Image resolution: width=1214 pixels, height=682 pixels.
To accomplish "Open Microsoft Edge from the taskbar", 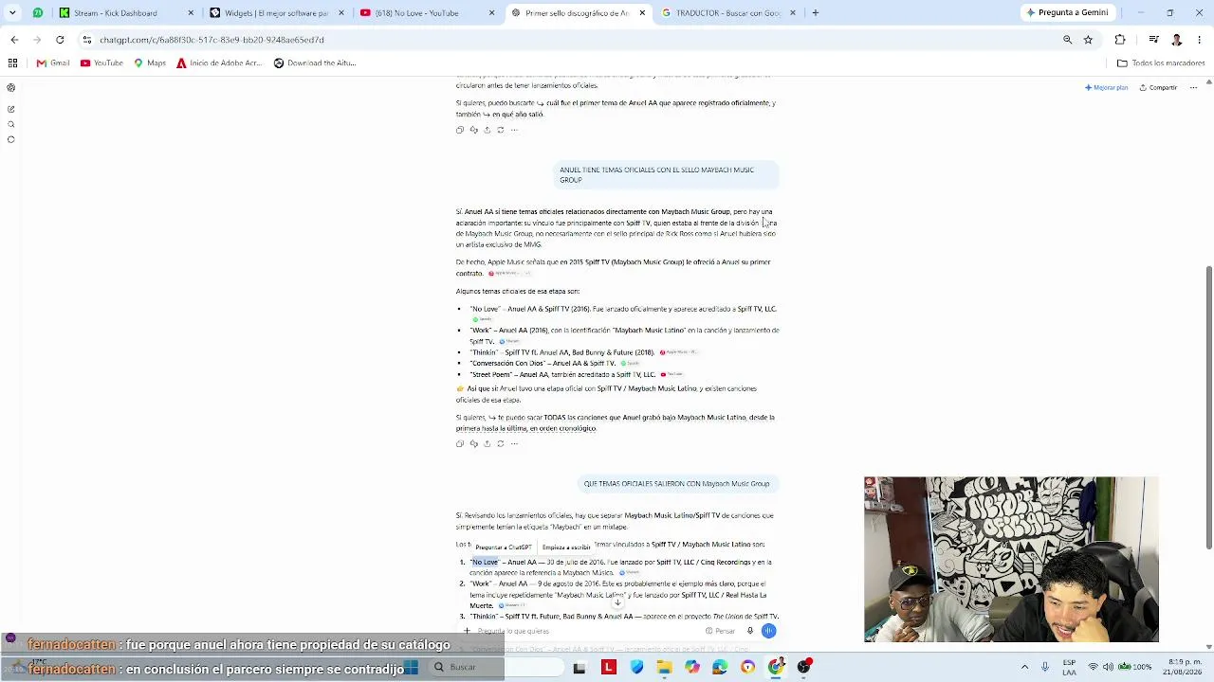I will (x=721, y=667).
